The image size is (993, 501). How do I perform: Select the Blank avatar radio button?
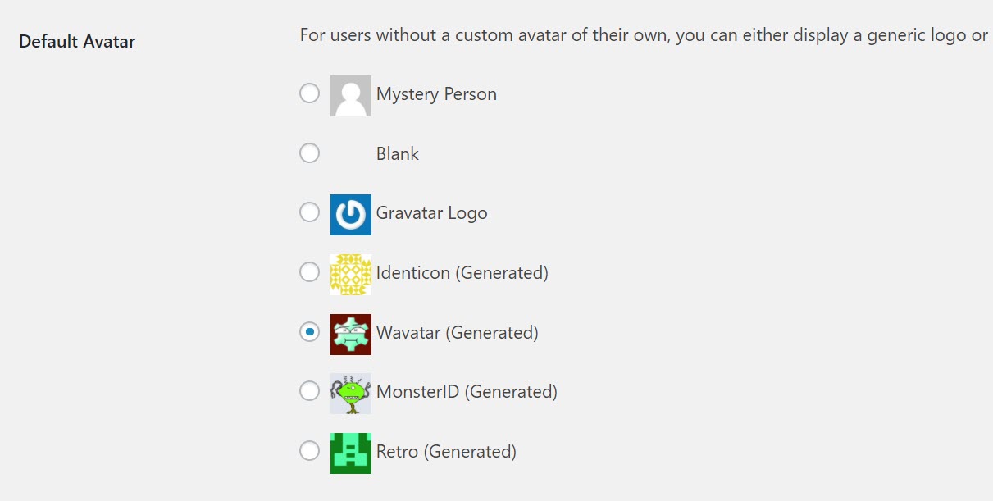(x=309, y=153)
